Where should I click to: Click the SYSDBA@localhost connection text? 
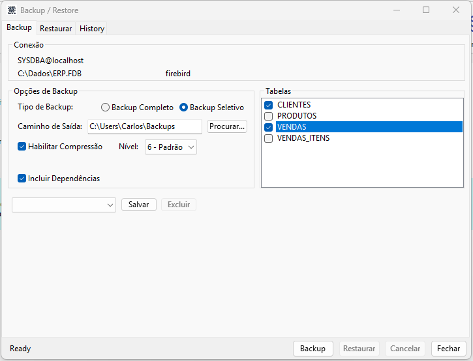50,61
